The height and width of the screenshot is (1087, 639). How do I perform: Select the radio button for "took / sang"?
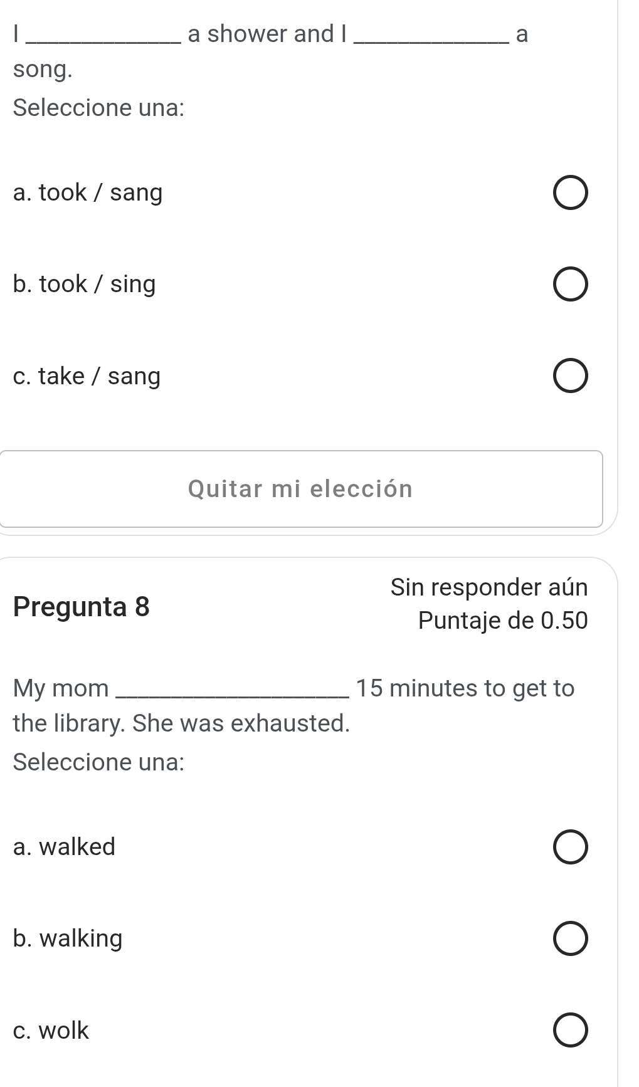point(571,193)
